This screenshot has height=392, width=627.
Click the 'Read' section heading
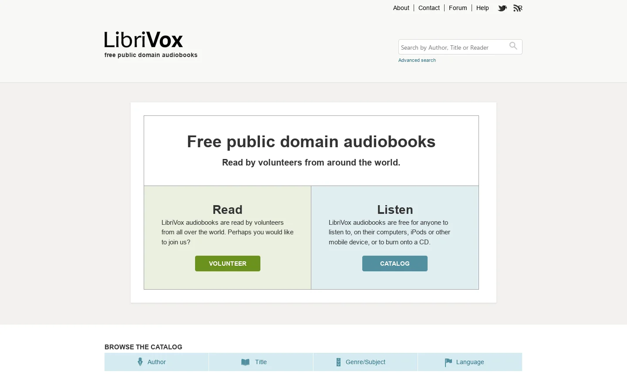227,210
